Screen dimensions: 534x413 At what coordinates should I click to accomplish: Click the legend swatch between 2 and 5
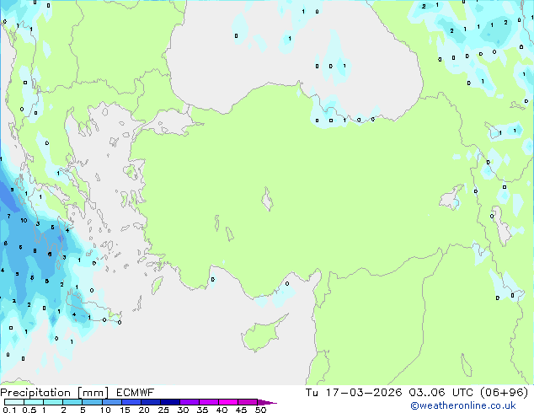(x=72, y=402)
